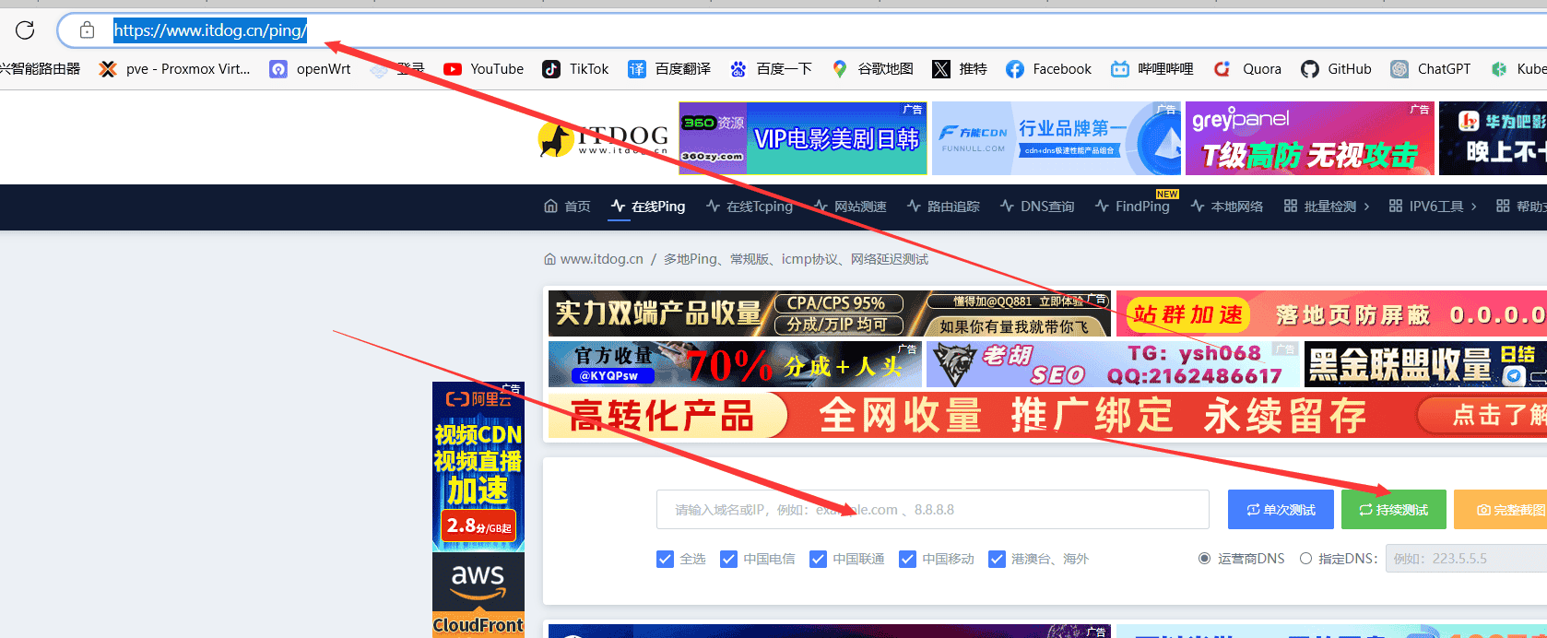
Task: Toggle the 中国电信 checkbox
Action: tap(728, 559)
